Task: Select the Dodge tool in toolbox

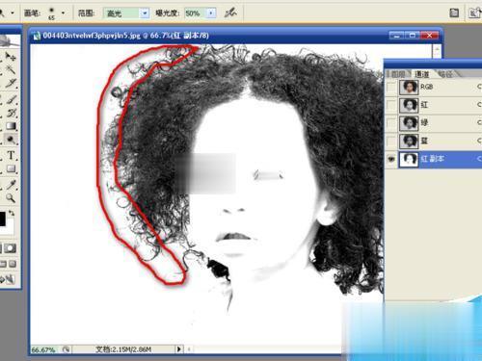Action: pyautogui.click(x=11, y=140)
